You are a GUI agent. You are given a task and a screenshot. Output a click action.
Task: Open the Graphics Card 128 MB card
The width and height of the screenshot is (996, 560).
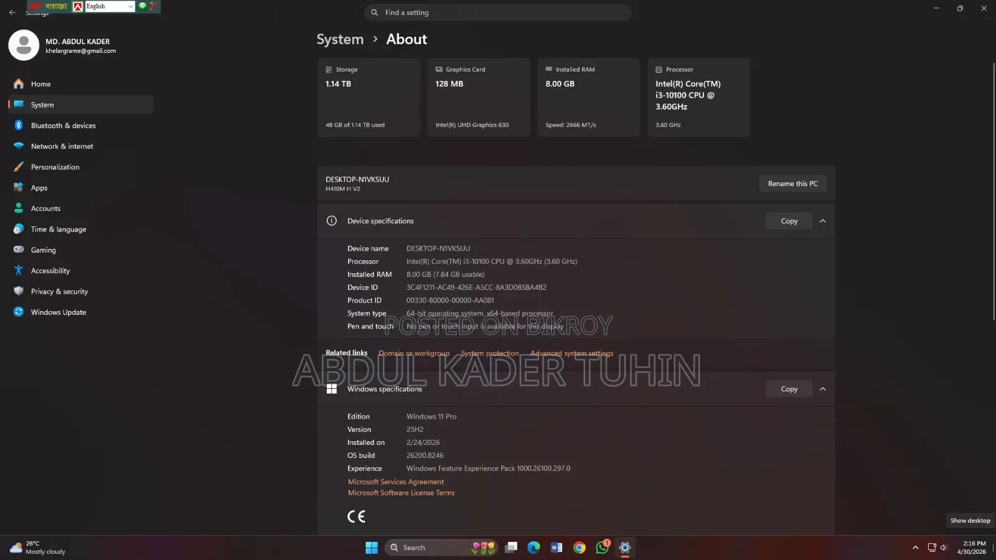click(x=479, y=97)
